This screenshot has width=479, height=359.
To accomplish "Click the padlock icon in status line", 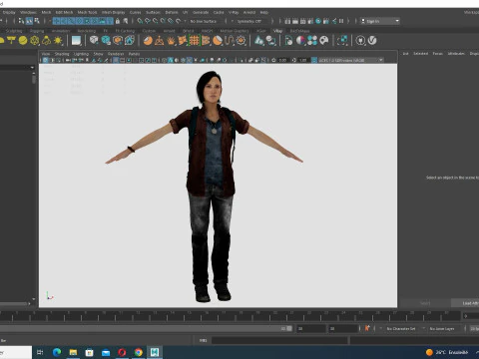I will coord(118,21).
